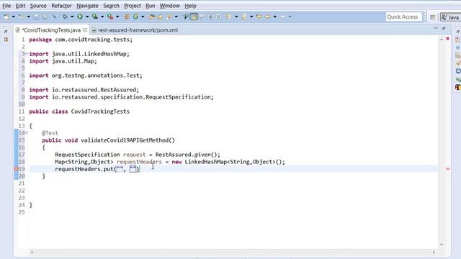461x259 pixels.
Task: Open the Next Annotation dropdown arrow
Action: point(236,17)
